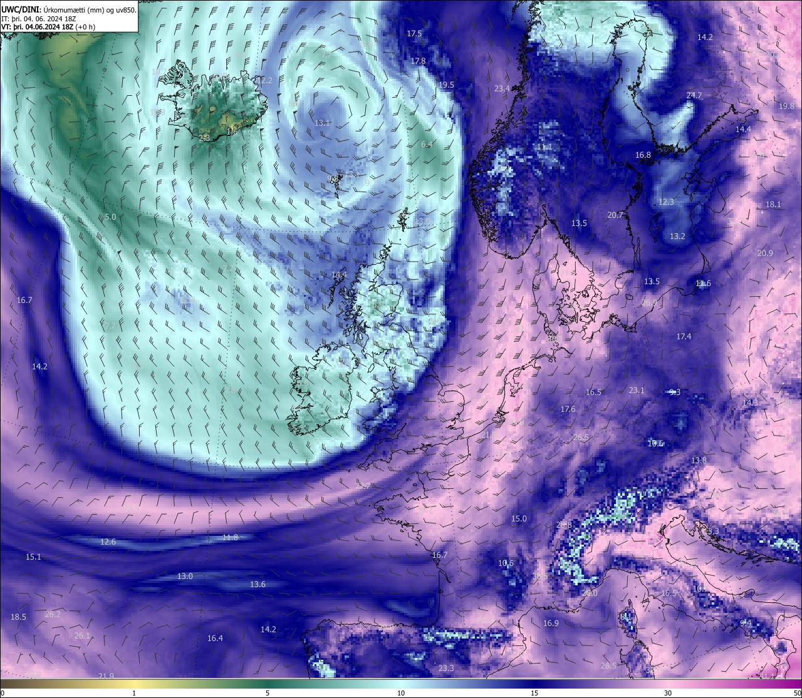
Task: Select the 6.4 value label
Action: [x=427, y=145]
